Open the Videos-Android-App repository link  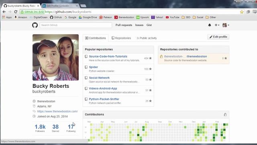pyautogui.click(x=103, y=89)
